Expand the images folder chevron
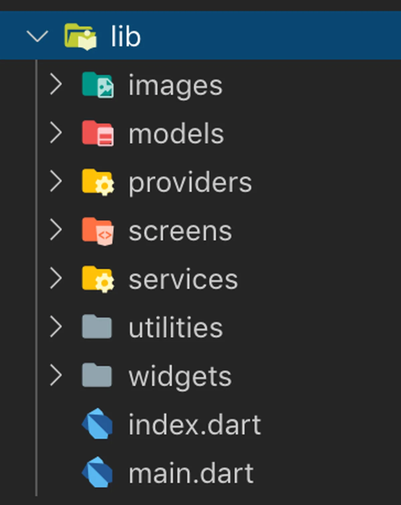The image size is (401, 505). pos(56,85)
